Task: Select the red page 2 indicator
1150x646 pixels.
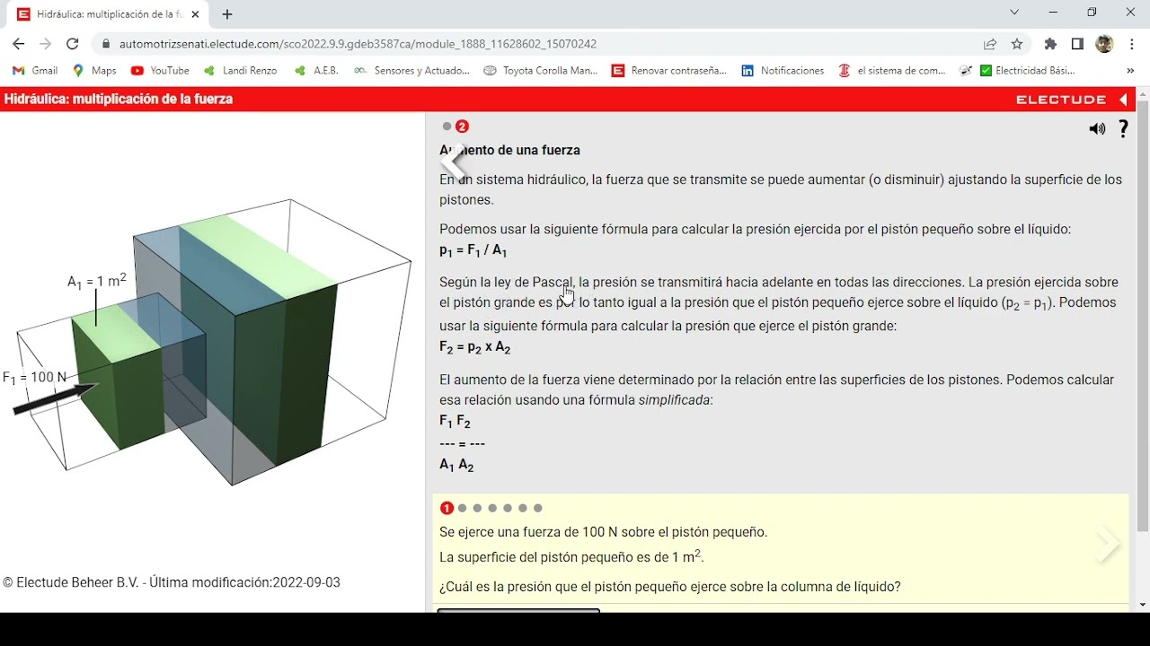Action: pyautogui.click(x=462, y=127)
